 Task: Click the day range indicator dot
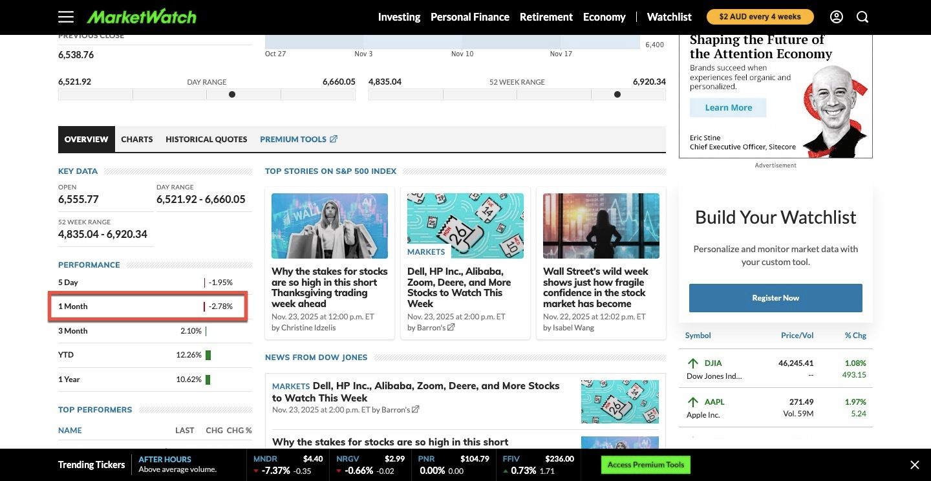(232, 94)
